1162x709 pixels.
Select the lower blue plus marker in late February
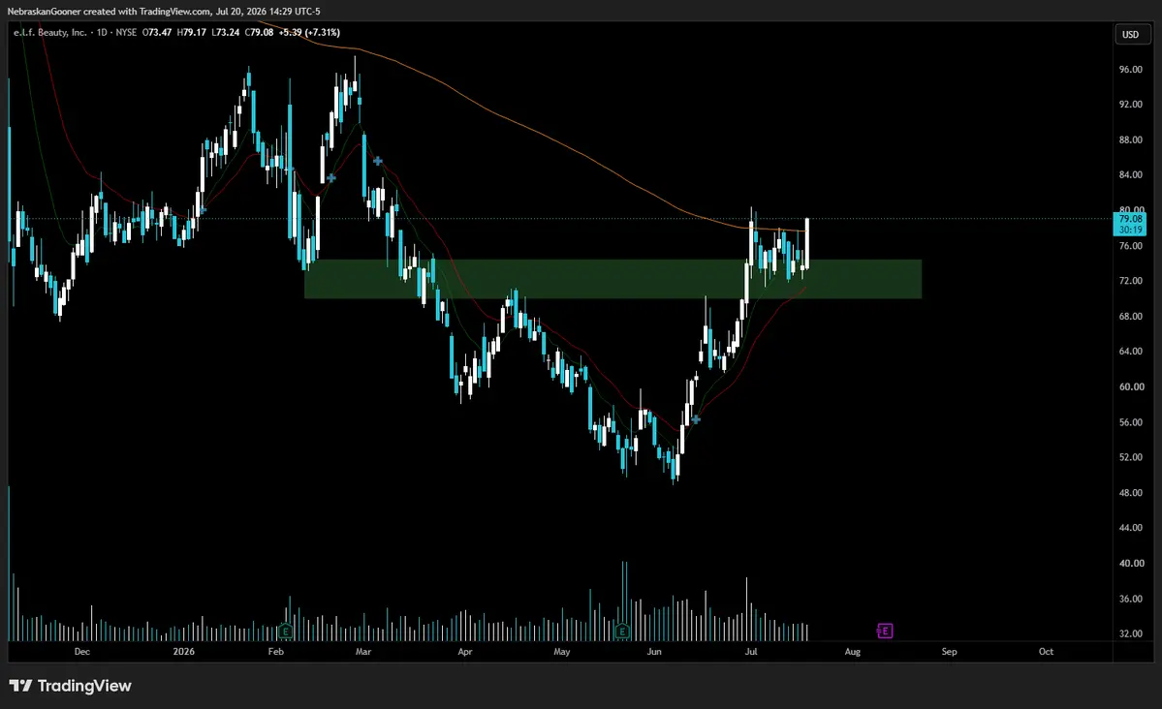pos(331,178)
